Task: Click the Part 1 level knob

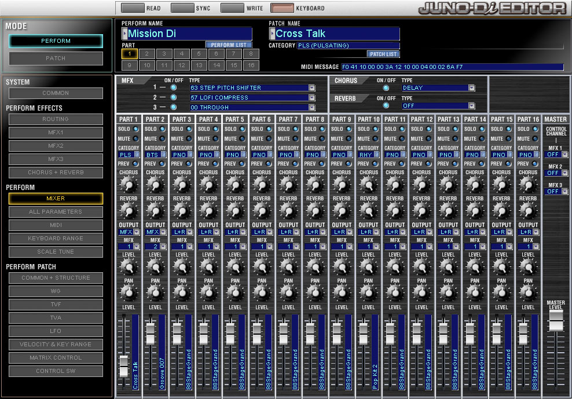Action: [x=129, y=267]
